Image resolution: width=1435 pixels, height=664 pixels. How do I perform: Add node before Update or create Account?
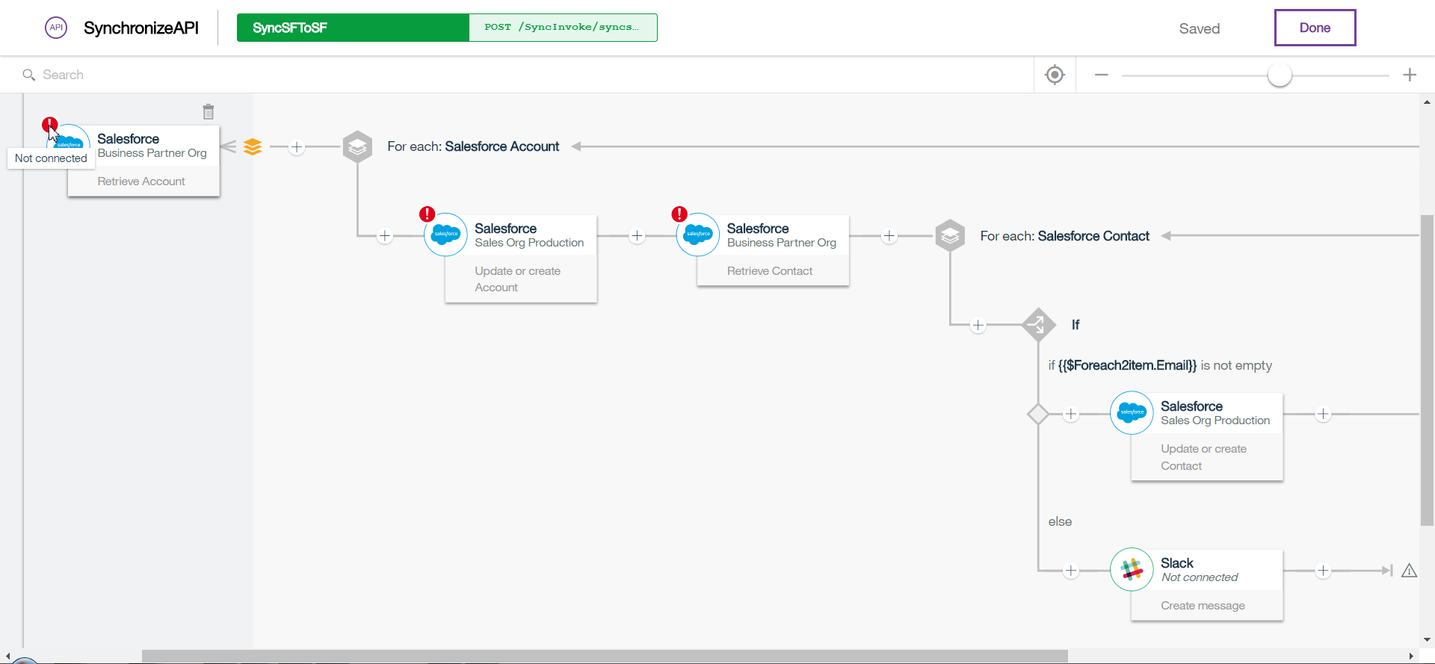(385, 236)
